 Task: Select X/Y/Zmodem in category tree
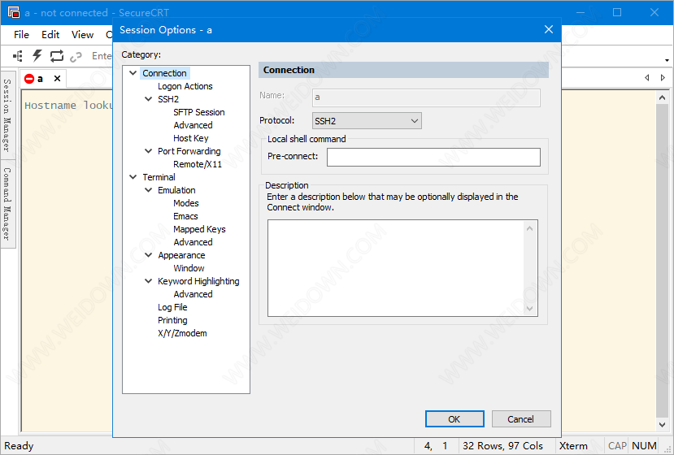(182, 333)
